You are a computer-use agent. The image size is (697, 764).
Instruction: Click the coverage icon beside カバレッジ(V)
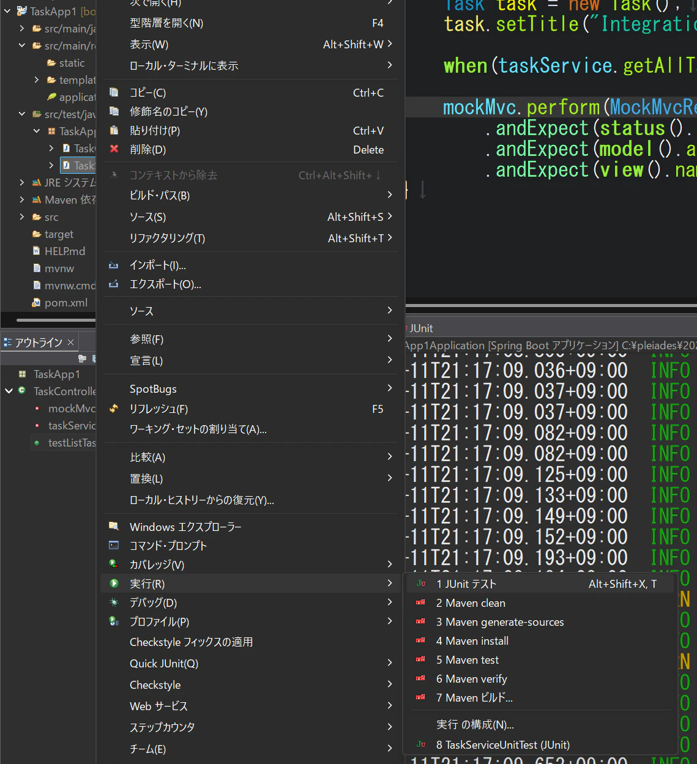[x=114, y=564]
